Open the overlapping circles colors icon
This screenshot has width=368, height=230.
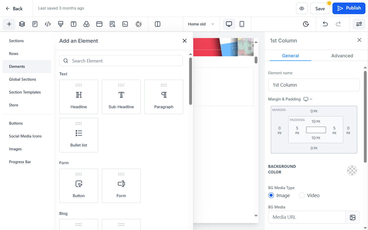[x=87, y=24]
